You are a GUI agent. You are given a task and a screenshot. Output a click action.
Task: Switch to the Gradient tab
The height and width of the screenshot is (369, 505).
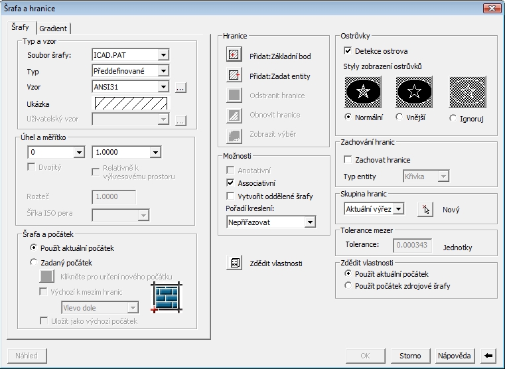(x=54, y=28)
